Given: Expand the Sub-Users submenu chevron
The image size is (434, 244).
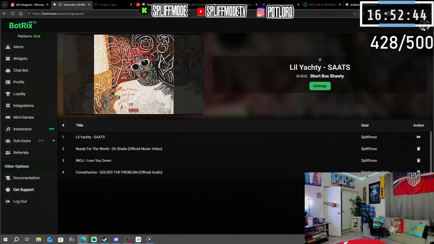Looking at the screenshot, I should 54,141.
